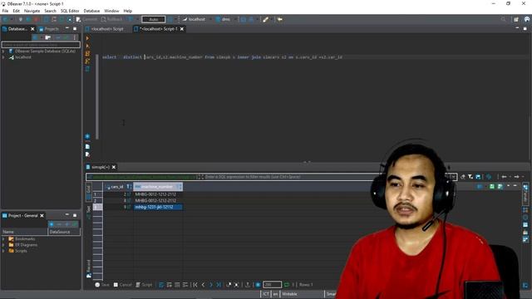This screenshot has width=532, height=299.
Task: Select cell mhbg-1231-jkl-12112
Action: click(x=158, y=207)
